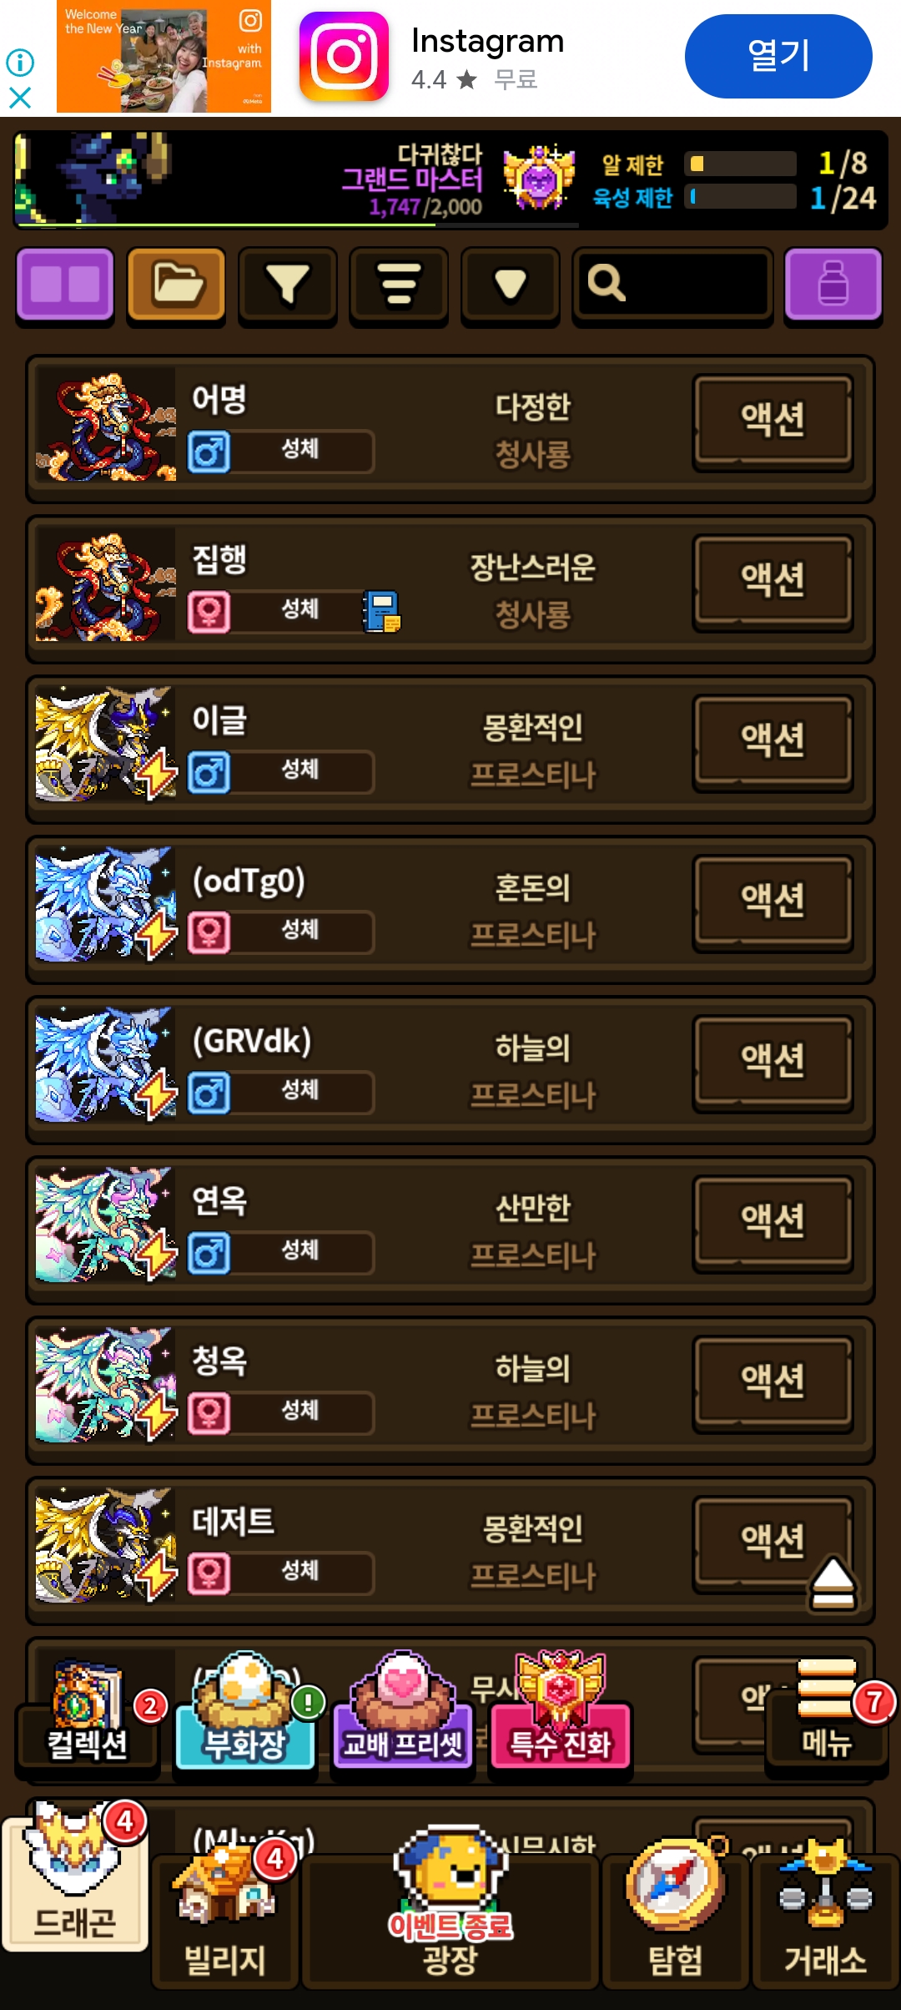The image size is (901, 2010).
Task: Select the 이글 dragon thumbnail
Action: [x=106, y=744]
